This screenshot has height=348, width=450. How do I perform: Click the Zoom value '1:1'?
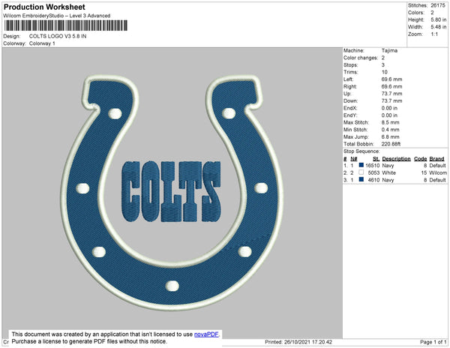tap(434, 34)
